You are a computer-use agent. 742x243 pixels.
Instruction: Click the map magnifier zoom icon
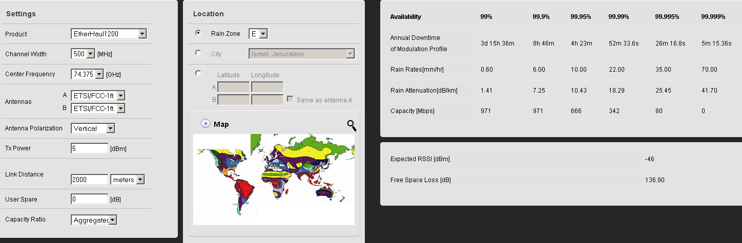(352, 125)
